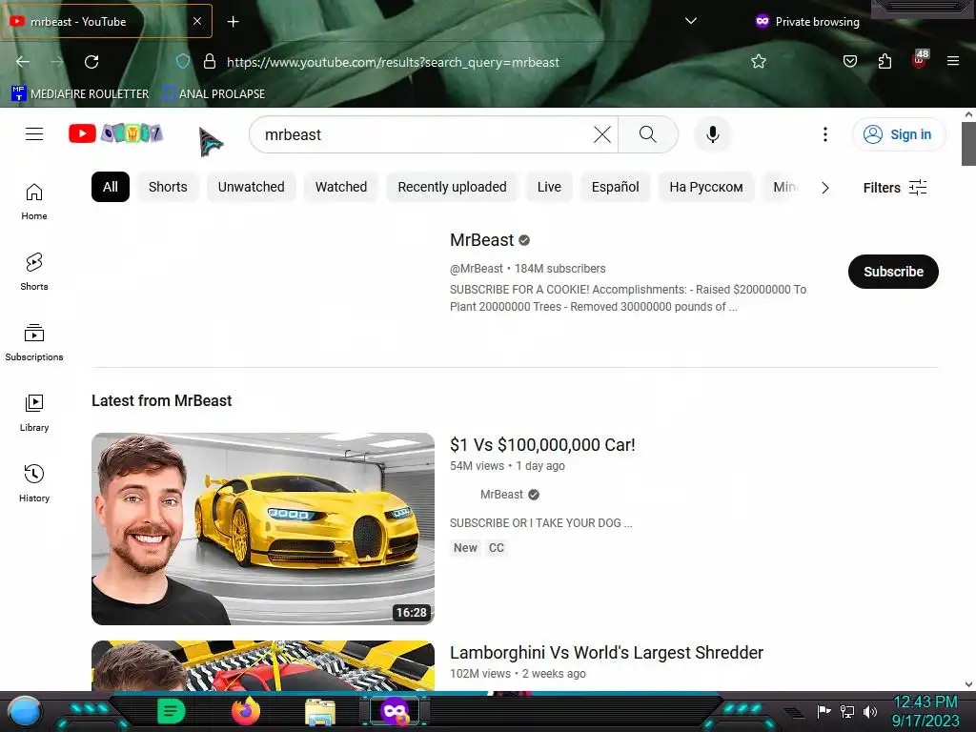
Task: Open Lamborghini Vs World's Largest Shredder title
Action: [x=606, y=652]
